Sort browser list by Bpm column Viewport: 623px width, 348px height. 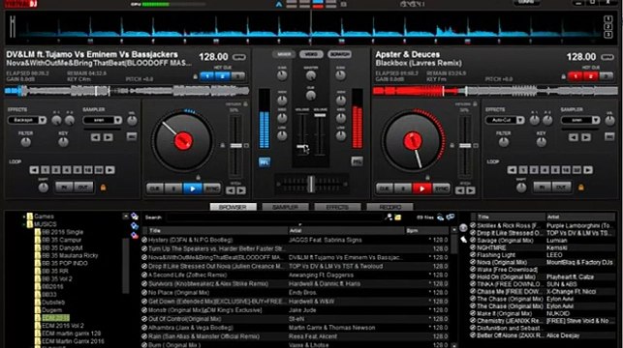[427, 230]
